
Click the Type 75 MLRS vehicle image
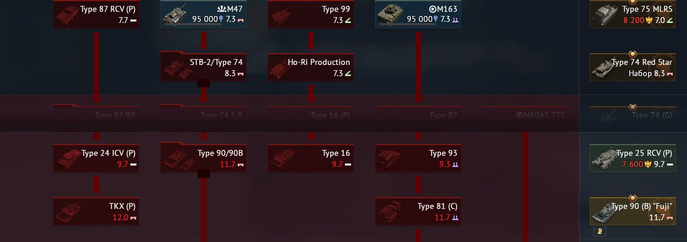(604, 15)
